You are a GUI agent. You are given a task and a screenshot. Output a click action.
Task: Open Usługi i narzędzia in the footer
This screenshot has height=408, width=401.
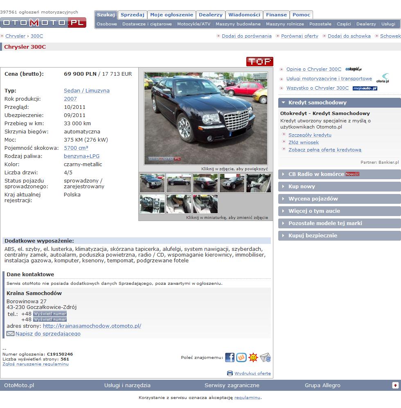(x=127, y=385)
